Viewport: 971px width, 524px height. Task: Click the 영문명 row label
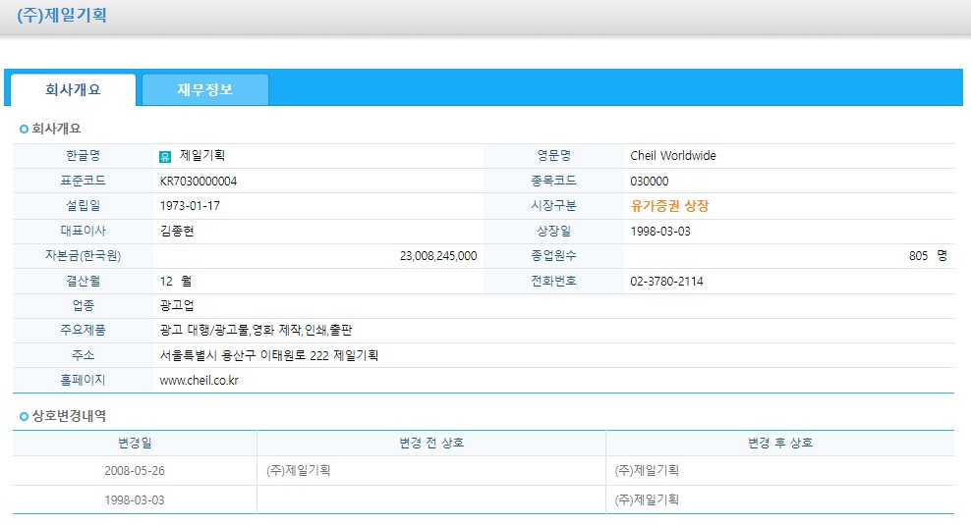[553, 156]
